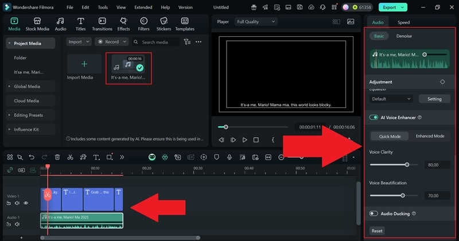Open the Stickers tab
This screenshot has width=459, height=241.
pyautogui.click(x=164, y=24)
